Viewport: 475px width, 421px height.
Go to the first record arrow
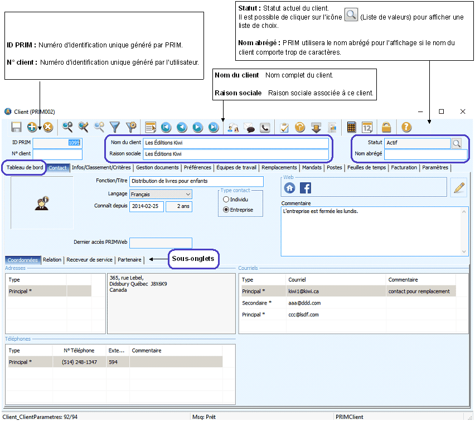pos(166,127)
